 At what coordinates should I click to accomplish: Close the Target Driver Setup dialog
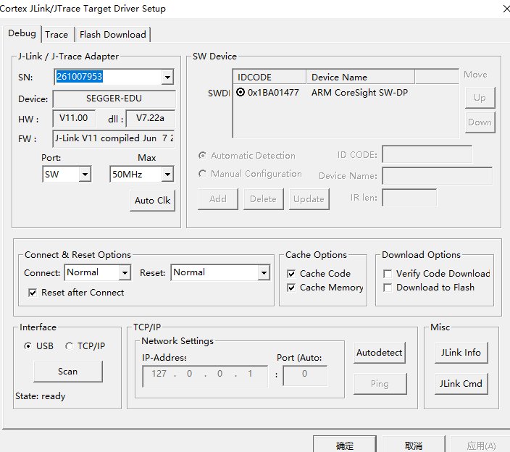click(506, 9)
